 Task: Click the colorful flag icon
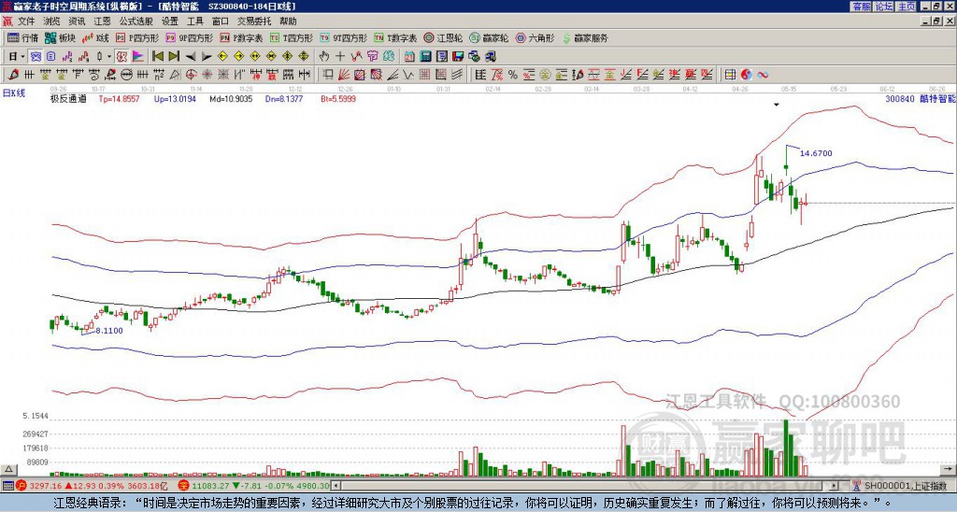click(x=138, y=56)
